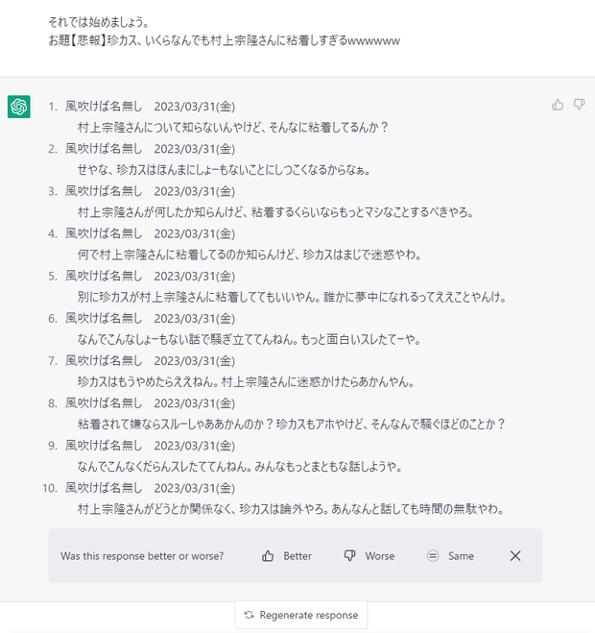This screenshot has height=633, width=595.
Task: Click the thumbs down icon beside Worse
Action: pyautogui.click(x=349, y=556)
